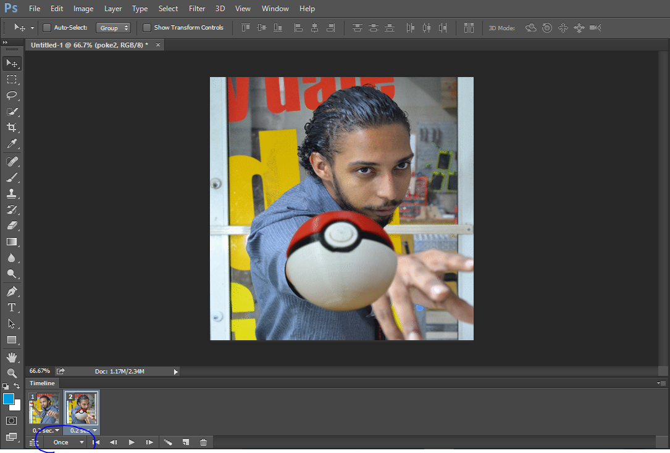Open frame 1 delay time dropdown
Screen dimensions: 670x453
(57, 430)
